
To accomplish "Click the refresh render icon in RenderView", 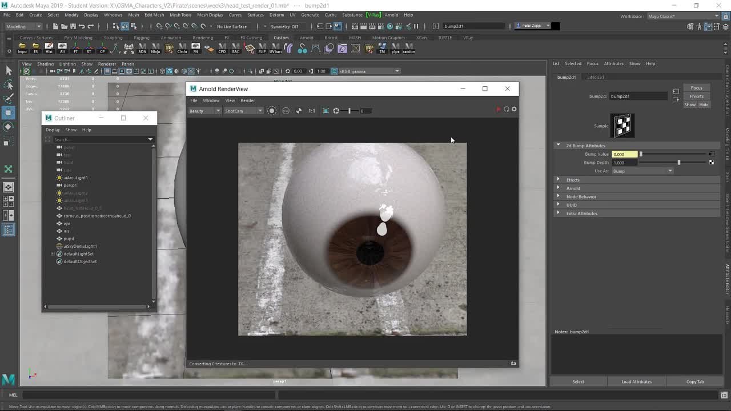I will pyautogui.click(x=506, y=109).
